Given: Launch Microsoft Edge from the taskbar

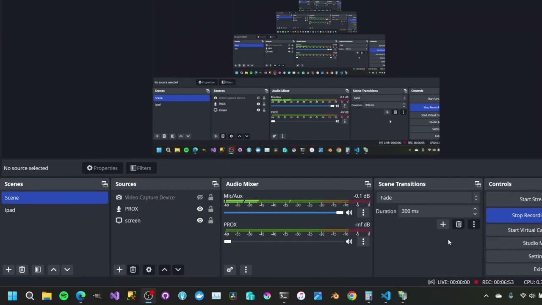Looking at the screenshot, I should point(80,296).
